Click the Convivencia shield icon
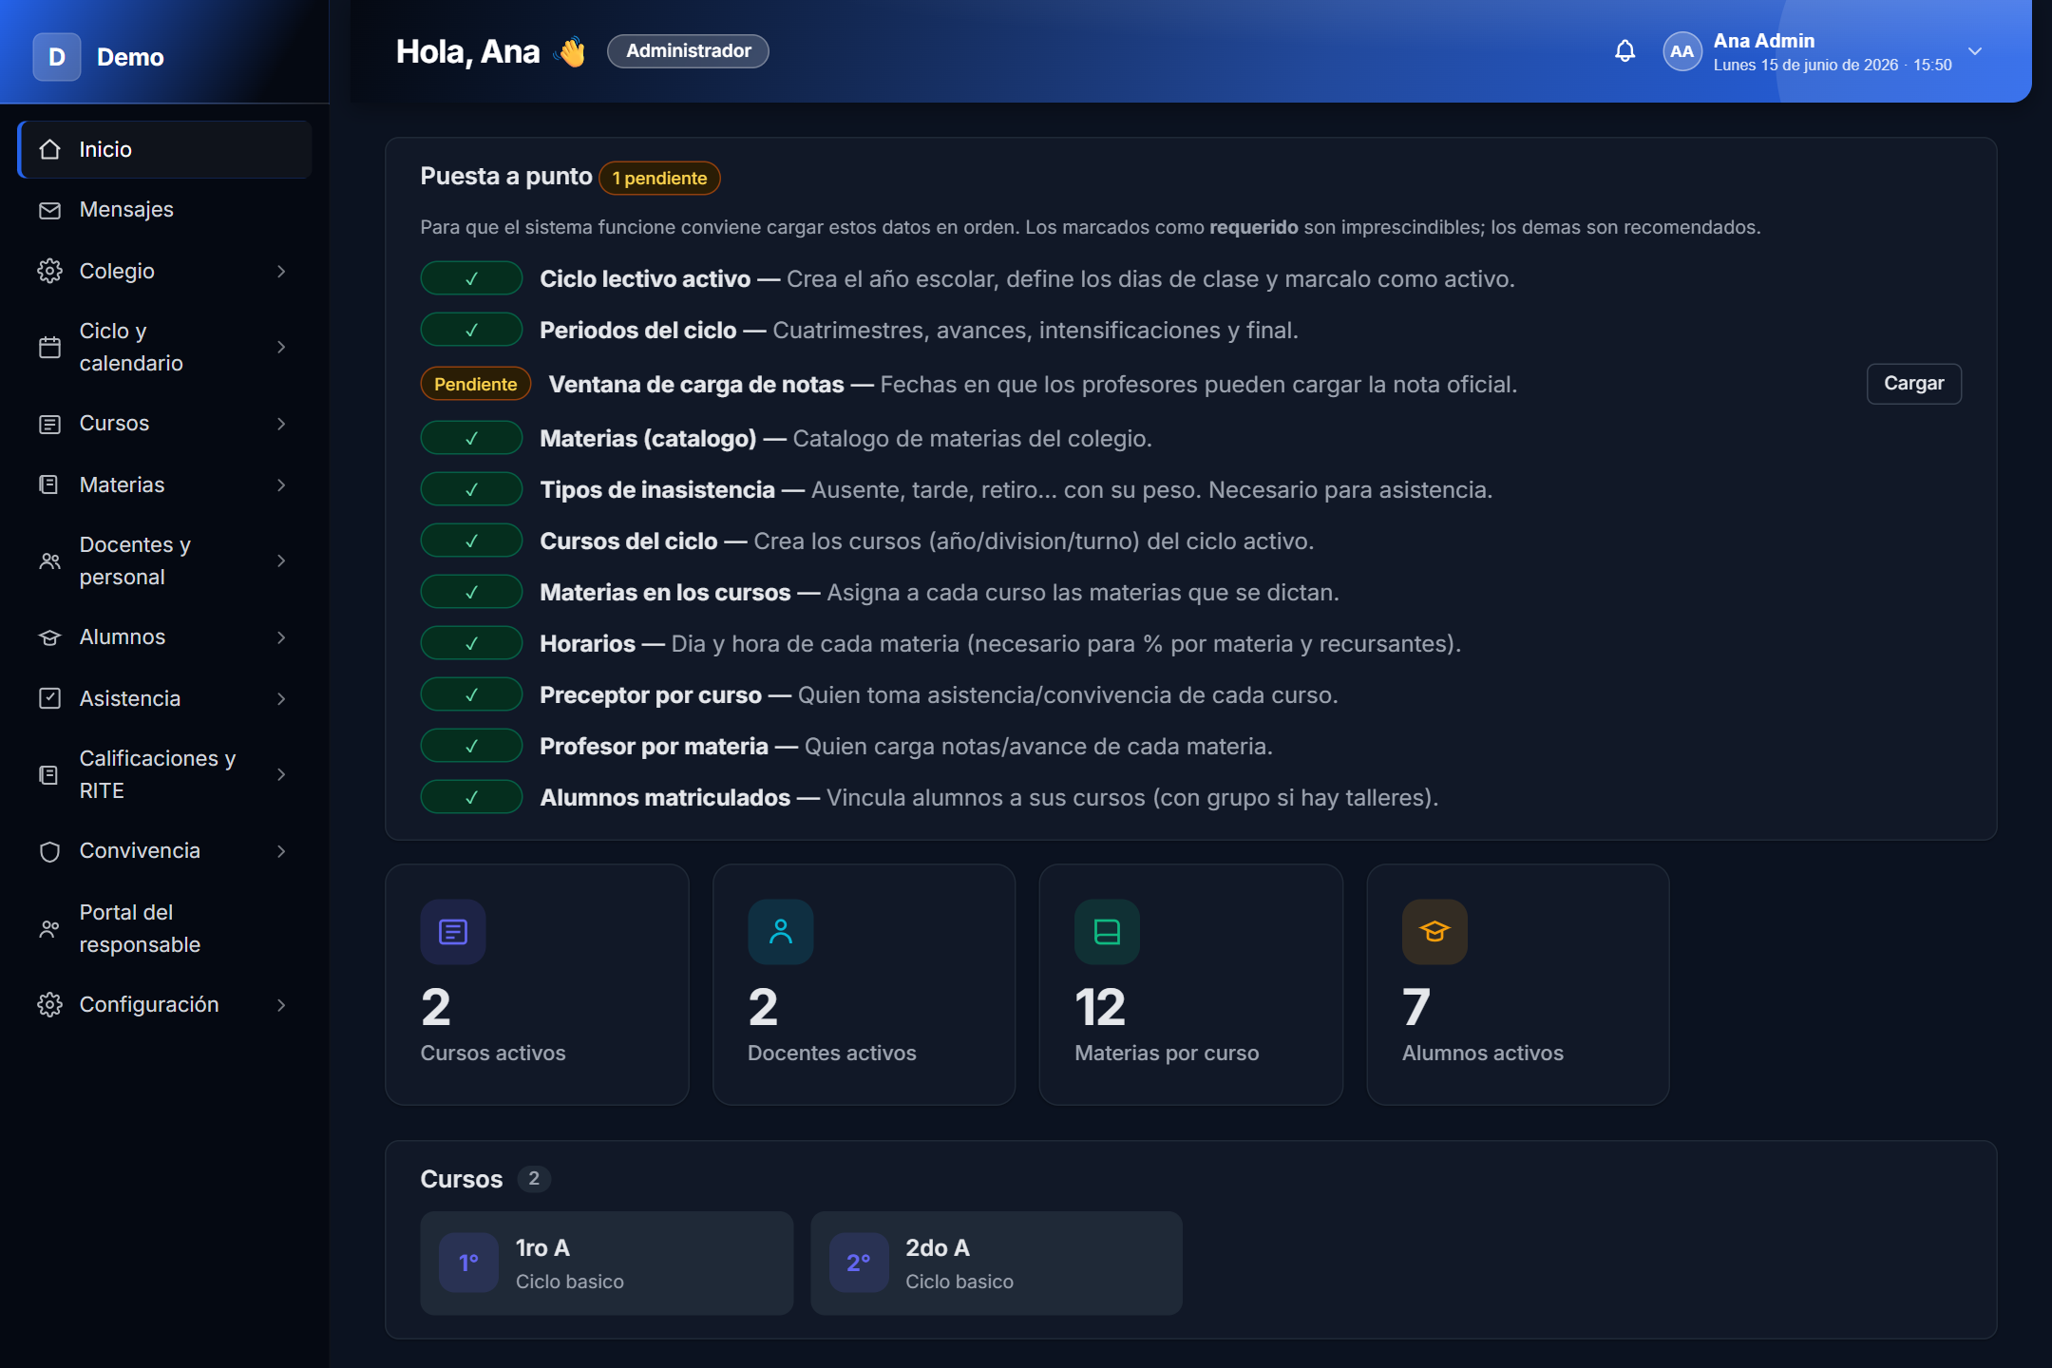The image size is (2052, 1368). (x=49, y=851)
